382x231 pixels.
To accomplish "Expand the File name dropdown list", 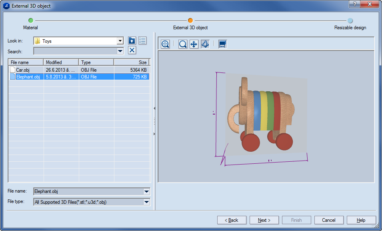I will 146,191.
